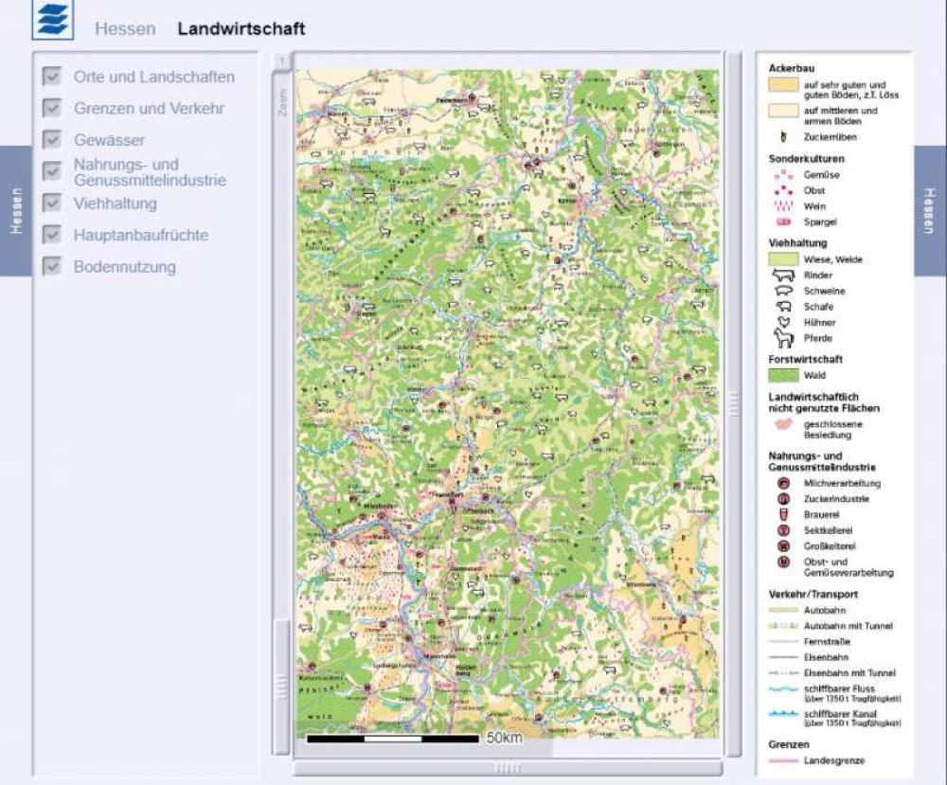947x785 pixels.
Task: Click the Hauptanbaufrüchte label text
Action: pyautogui.click(x=141, y=235)
